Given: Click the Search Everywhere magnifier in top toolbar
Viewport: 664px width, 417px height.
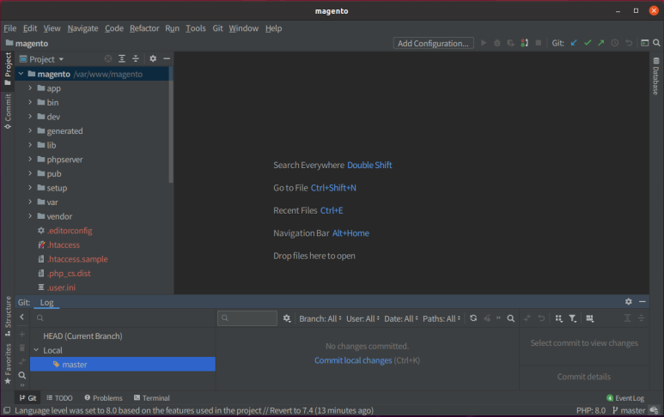Looking at the screenshot, I should coord(656,43).
